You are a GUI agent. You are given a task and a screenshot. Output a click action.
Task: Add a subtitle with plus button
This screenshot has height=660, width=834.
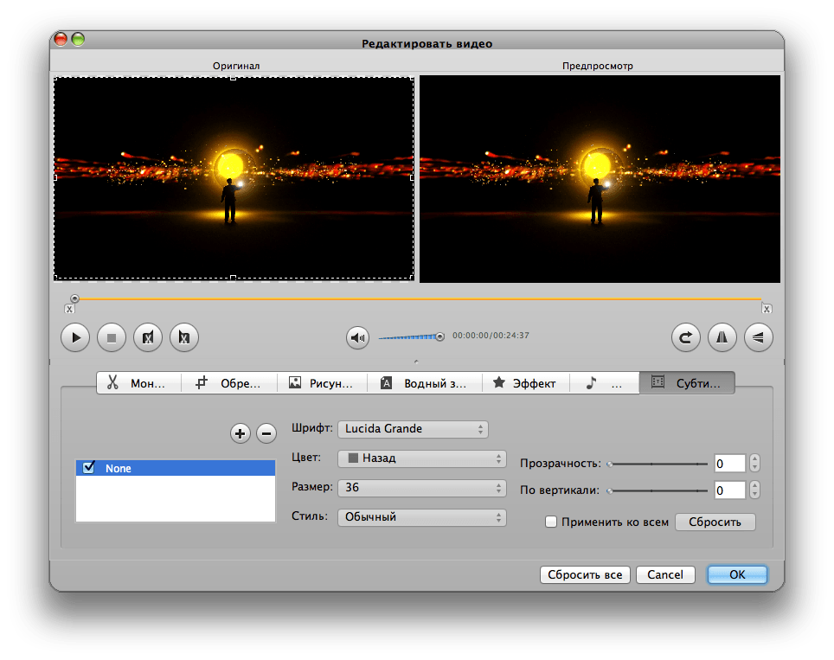coord(240,433)
